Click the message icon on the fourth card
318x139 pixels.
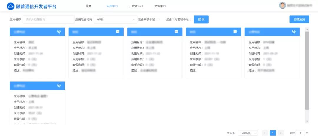click(x=235, y=32)
